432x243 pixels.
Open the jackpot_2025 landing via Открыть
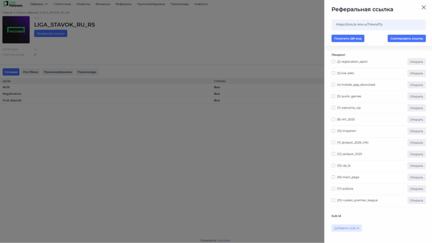[416, 154]
